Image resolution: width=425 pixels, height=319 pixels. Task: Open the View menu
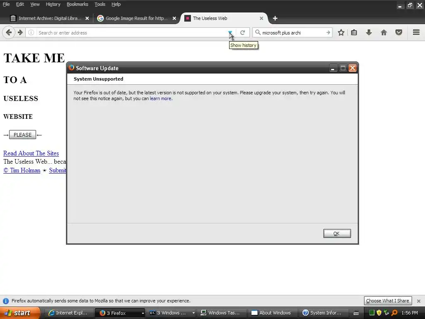35,4
